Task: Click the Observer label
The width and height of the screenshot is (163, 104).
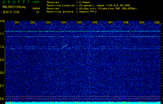Action: [x=53, y=2]
